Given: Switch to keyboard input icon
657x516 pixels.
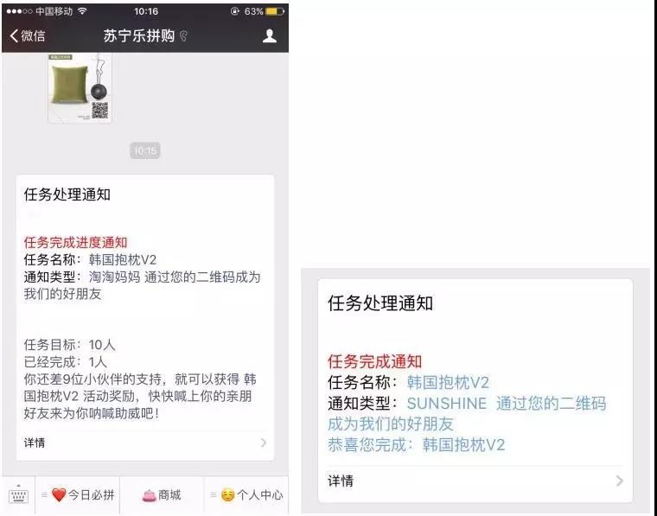Looking at the screenshot, I should coord(18,495).
